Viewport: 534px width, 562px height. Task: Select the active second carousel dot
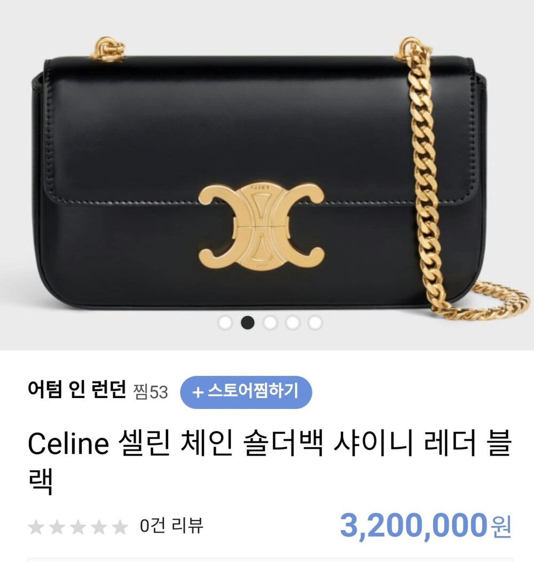[x=248, y=323]
